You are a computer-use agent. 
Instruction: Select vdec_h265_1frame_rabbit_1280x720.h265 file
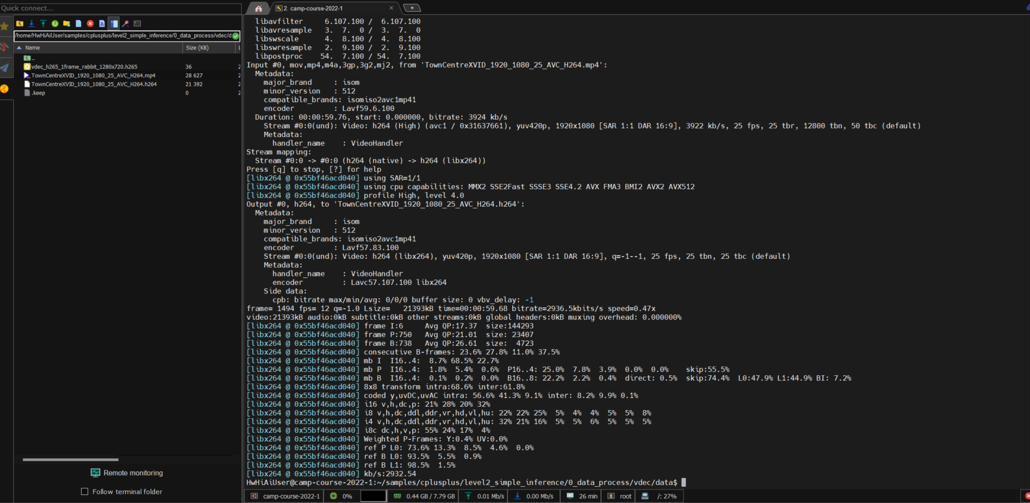coord(80,67)
